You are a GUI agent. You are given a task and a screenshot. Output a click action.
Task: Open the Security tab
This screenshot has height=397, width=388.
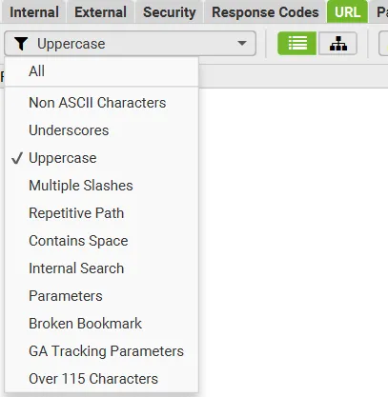click(170, 12)
